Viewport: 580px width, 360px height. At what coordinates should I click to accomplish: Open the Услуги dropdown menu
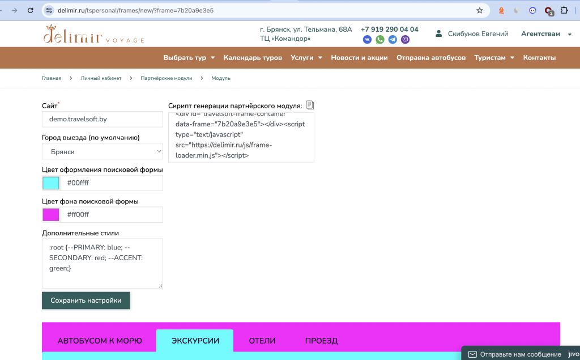[x=306, y=58]
